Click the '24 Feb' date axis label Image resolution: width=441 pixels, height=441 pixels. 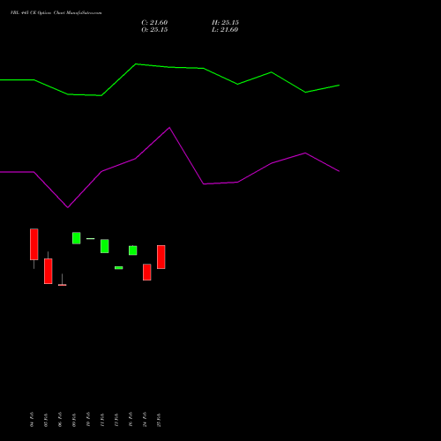tap(145, 419)
